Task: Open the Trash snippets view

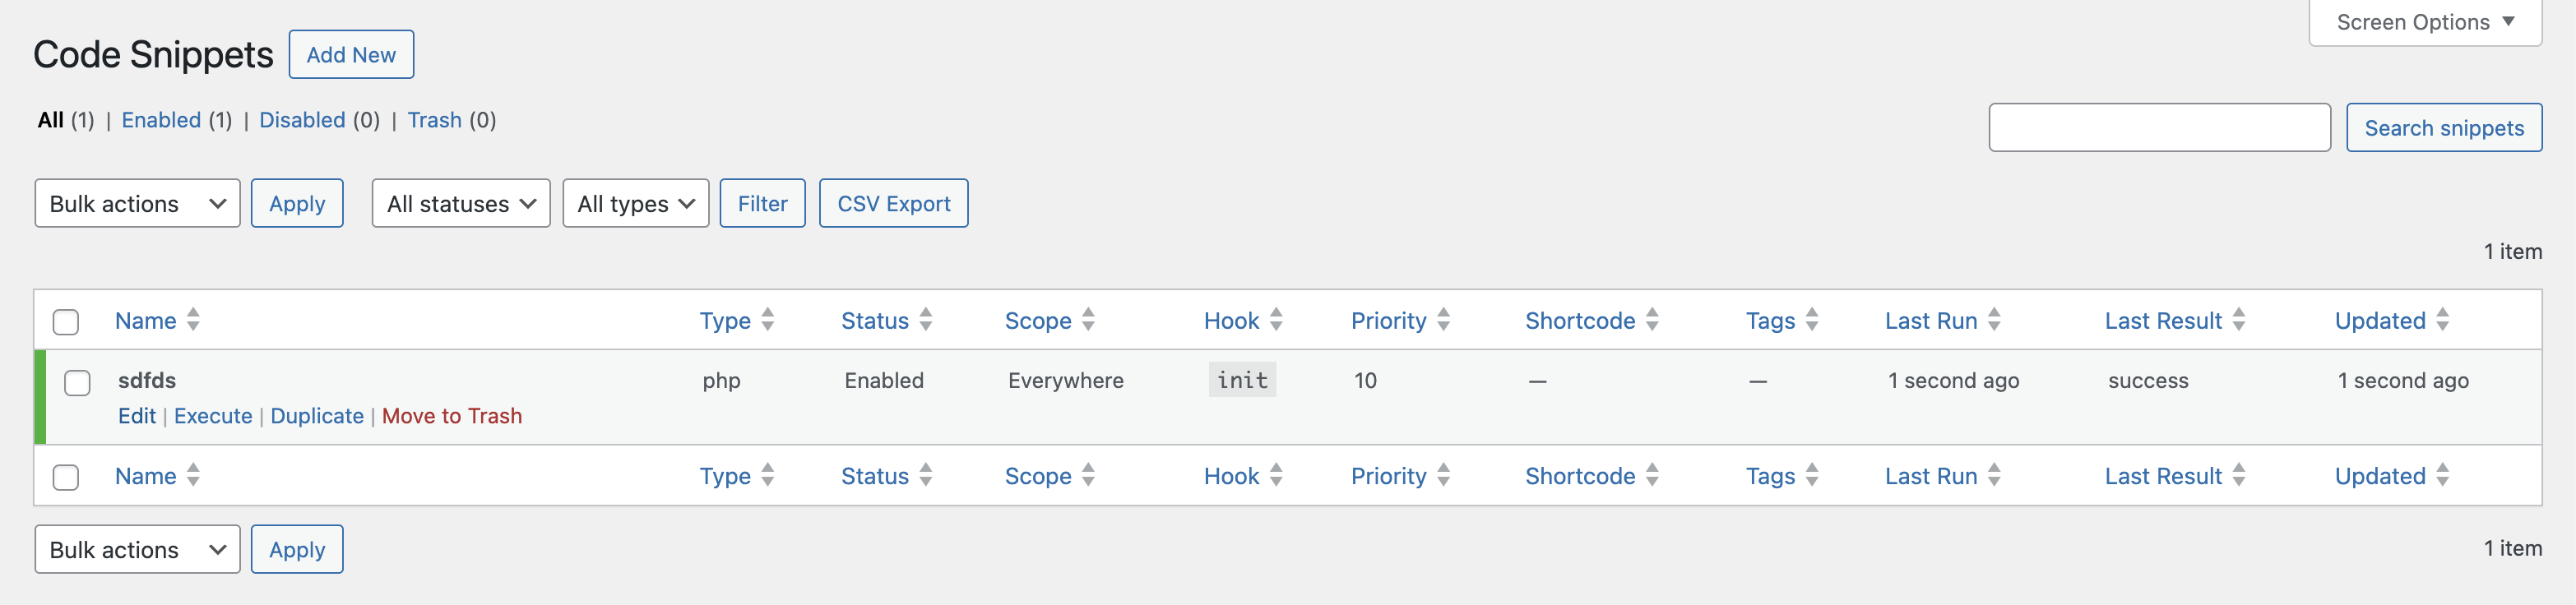Action: point(434,120)
